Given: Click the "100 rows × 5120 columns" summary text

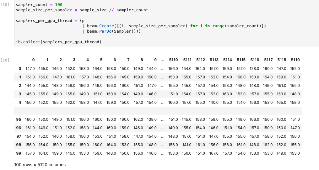Looking at the screenshot, I should pyautogui.click(x=40, y=164).
